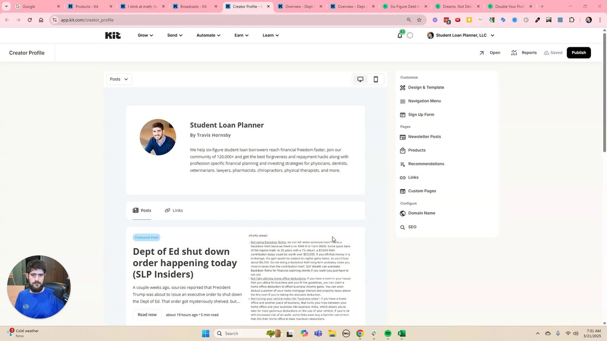Open Windows Start menu

[x=205, y=333]
